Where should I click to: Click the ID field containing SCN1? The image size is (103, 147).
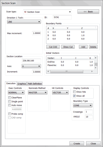coord(62,17)
